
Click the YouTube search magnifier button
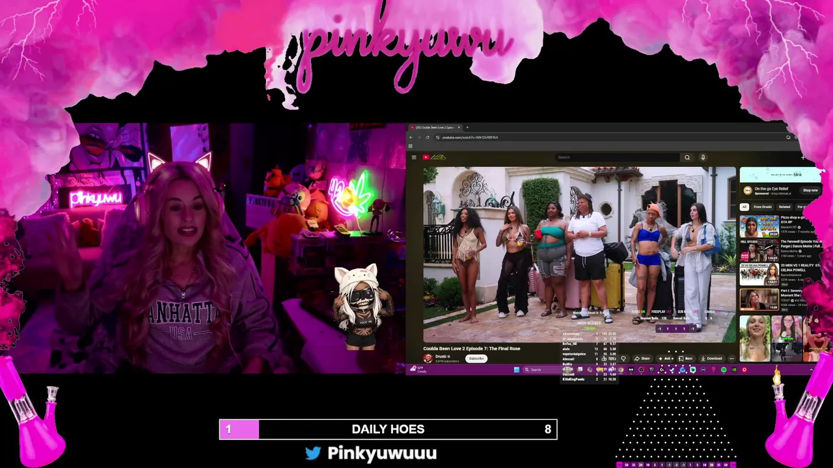687,157
